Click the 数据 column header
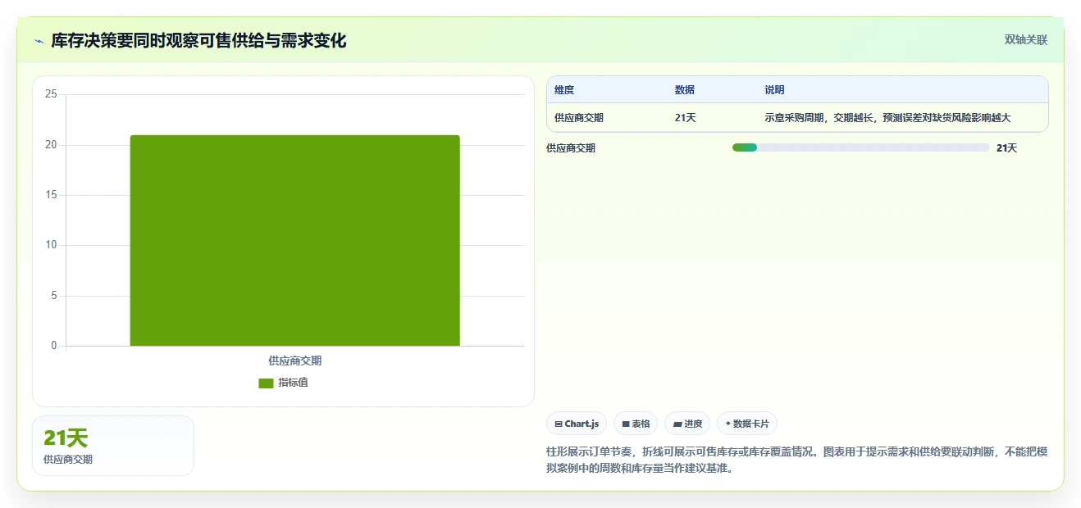The image size is (1081, 508). (685, 90)
